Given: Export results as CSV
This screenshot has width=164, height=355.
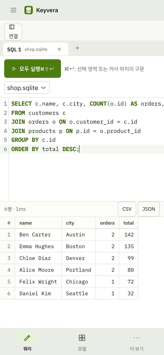Looking at the screenshot, I should 127,209.
